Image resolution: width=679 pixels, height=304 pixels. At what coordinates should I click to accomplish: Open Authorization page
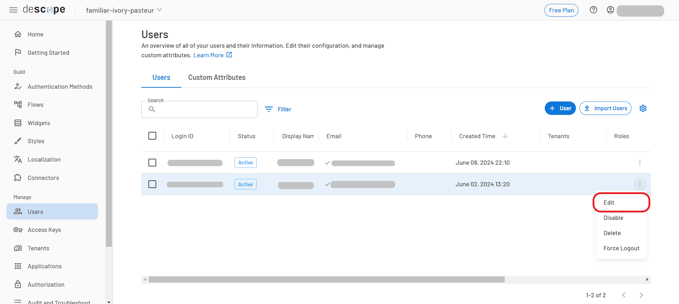click(x=46, y=285)
